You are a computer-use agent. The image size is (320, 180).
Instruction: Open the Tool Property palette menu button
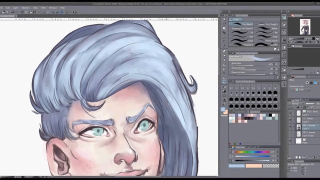(230, 53)
